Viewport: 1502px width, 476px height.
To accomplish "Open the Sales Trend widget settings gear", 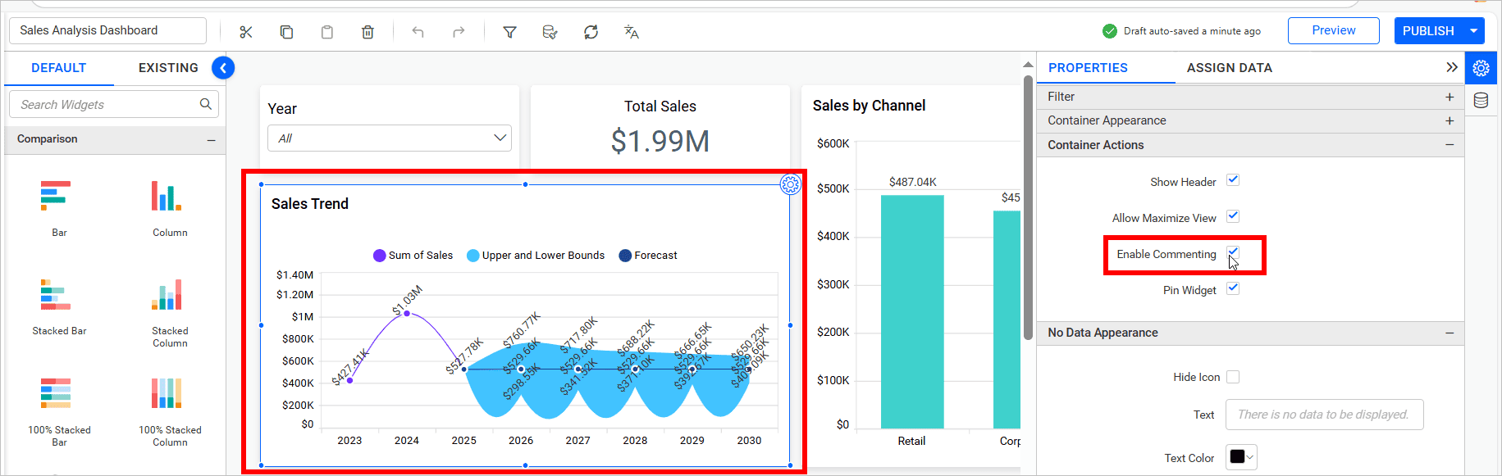I will click(790, 184).
